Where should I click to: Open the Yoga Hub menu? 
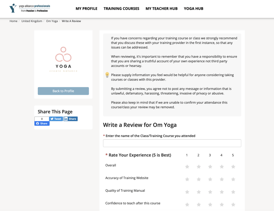pyautogui.click(x=194, y=8)
